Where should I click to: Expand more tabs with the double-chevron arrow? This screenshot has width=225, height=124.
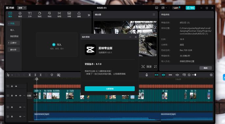89,15
